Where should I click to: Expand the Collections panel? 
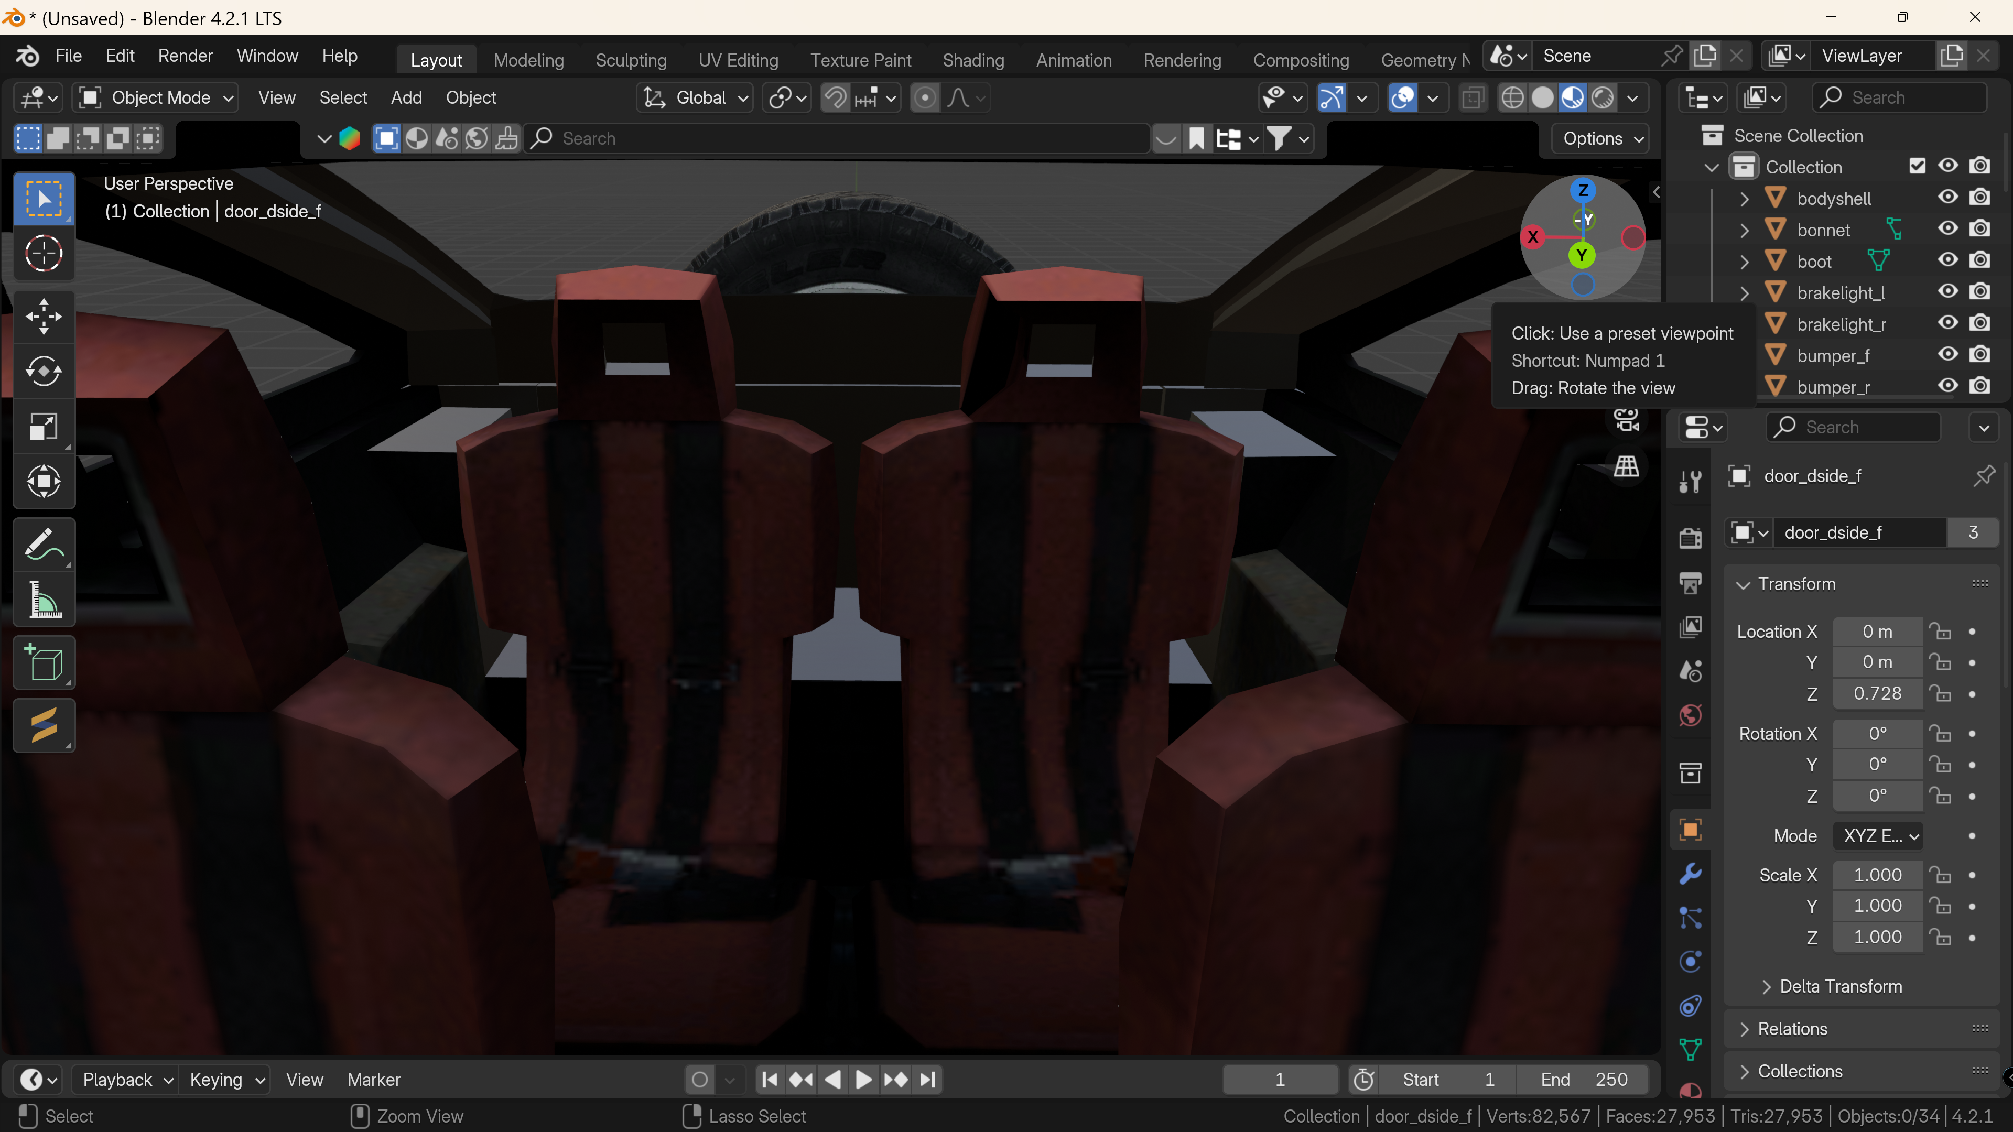tap(1744, 1072)
